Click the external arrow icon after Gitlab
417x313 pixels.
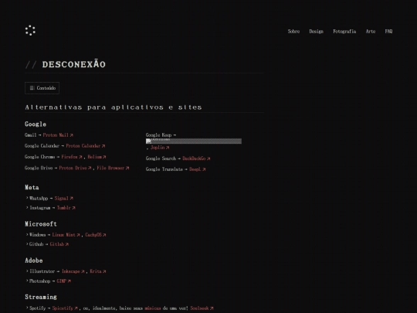(67, 244)
